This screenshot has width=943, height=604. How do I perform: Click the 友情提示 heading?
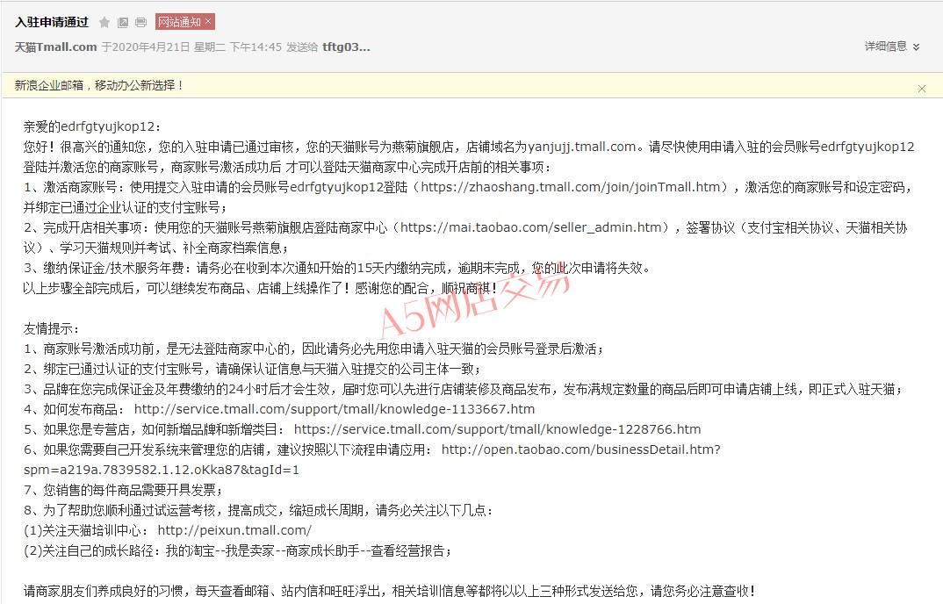point(51,328)
